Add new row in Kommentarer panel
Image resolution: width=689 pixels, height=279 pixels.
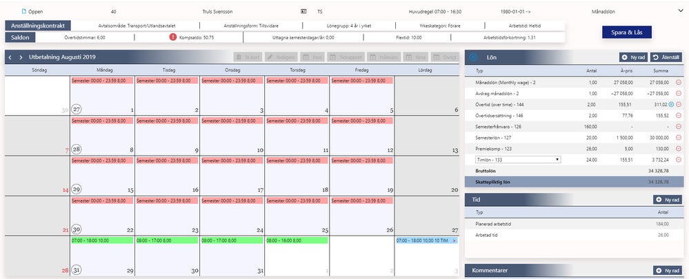pos(668,271)
